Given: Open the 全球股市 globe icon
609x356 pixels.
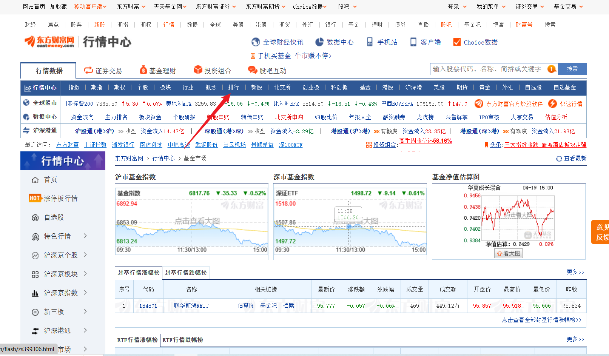Looking at the screenshot, I should (26, 103).
